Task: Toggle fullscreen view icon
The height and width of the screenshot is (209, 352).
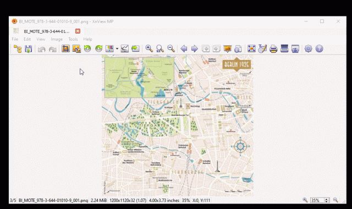Action: click(251, 49)
